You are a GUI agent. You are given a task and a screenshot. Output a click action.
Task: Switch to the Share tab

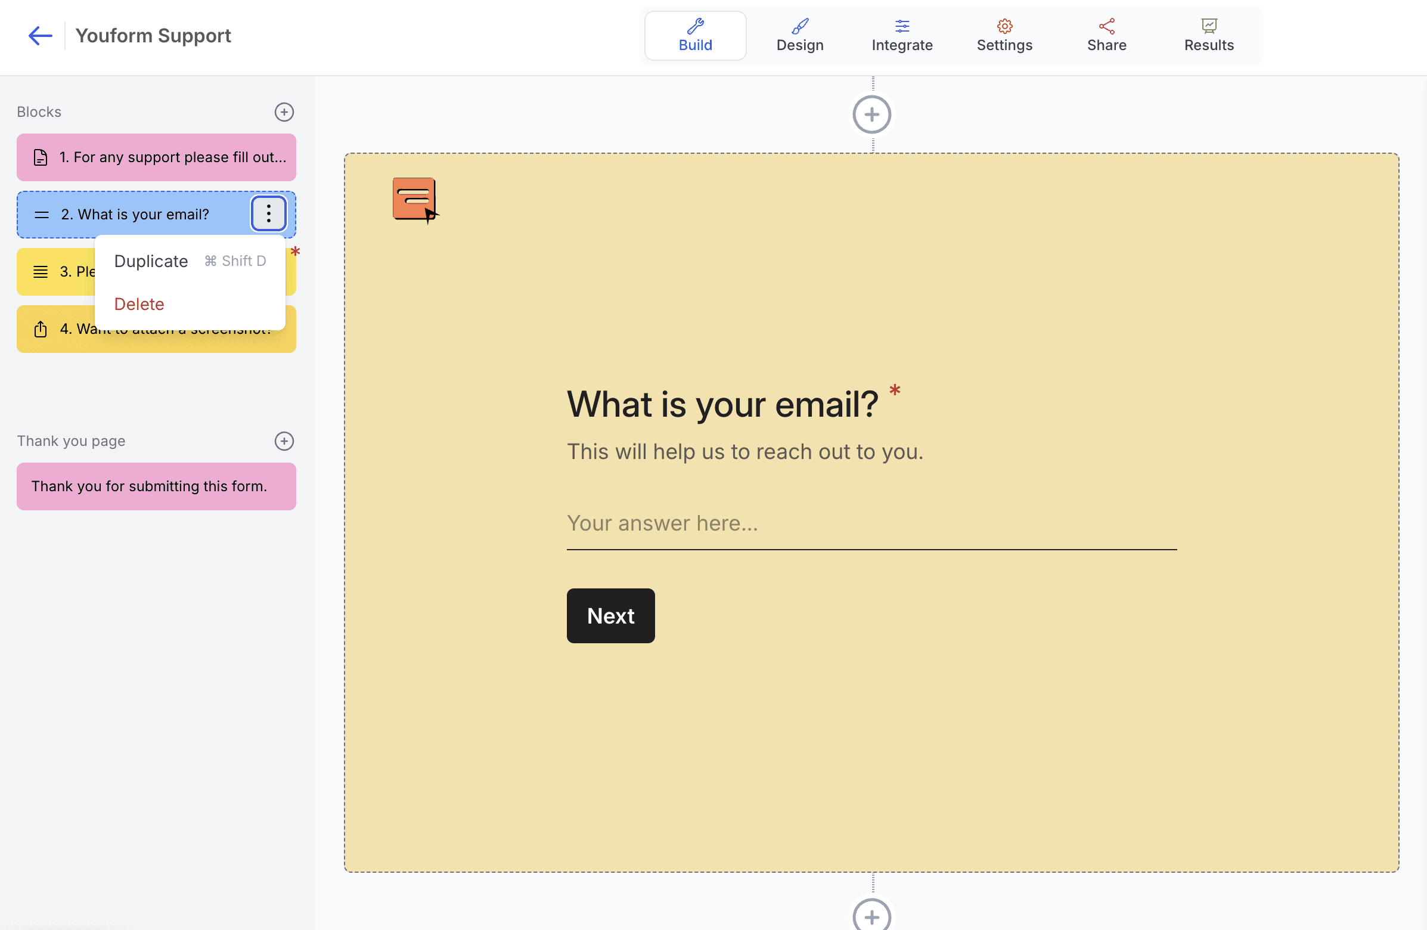tap(1106, 36)
